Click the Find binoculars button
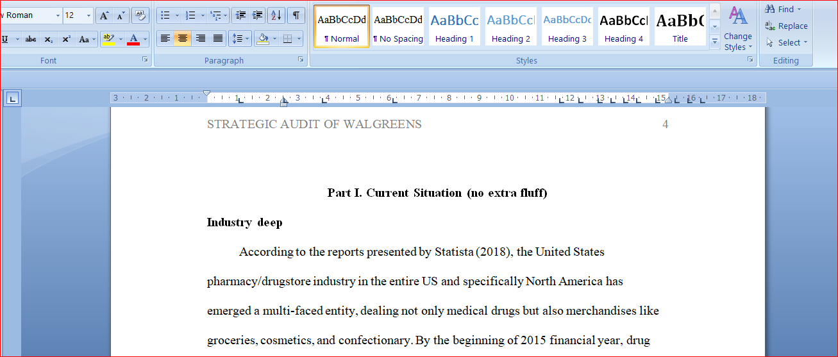838x357 pixels. [779, 10]
